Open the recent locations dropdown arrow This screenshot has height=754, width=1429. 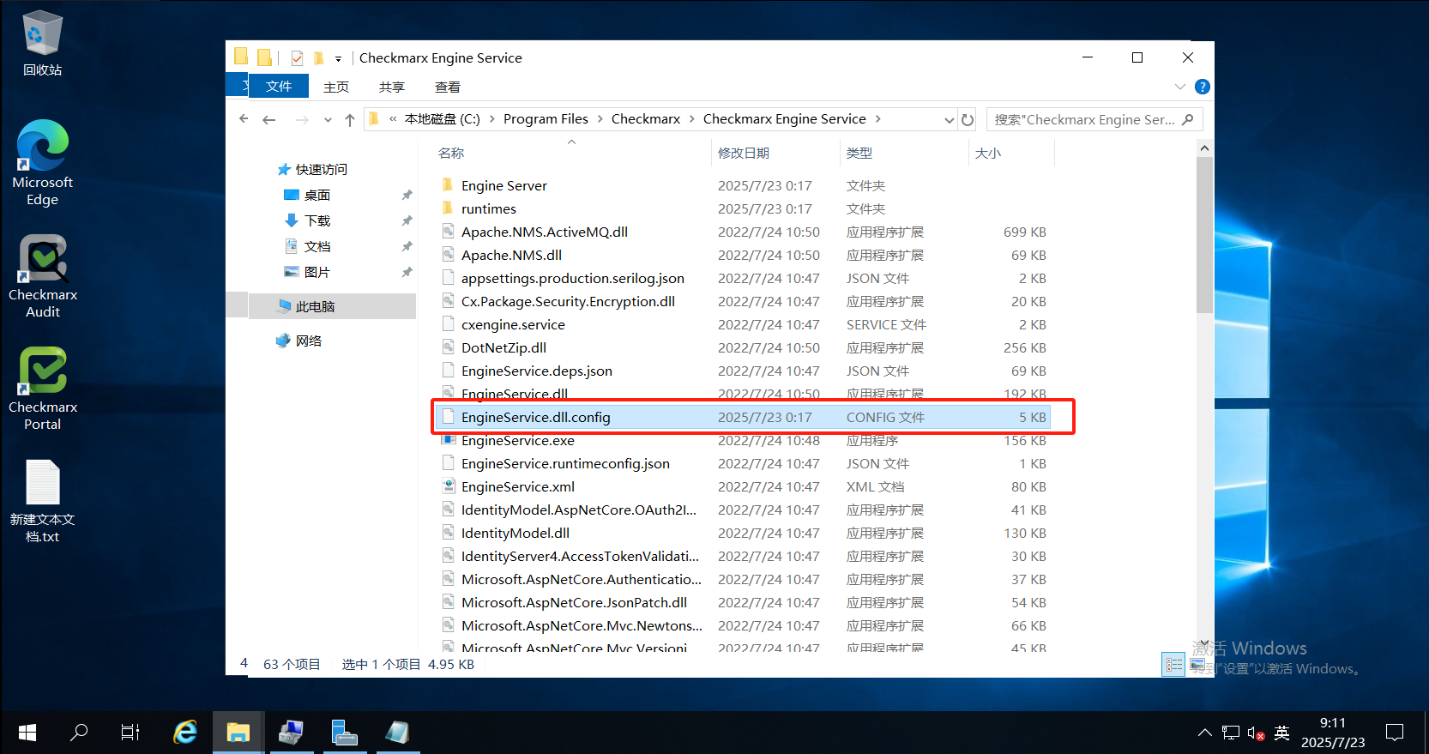328,120
